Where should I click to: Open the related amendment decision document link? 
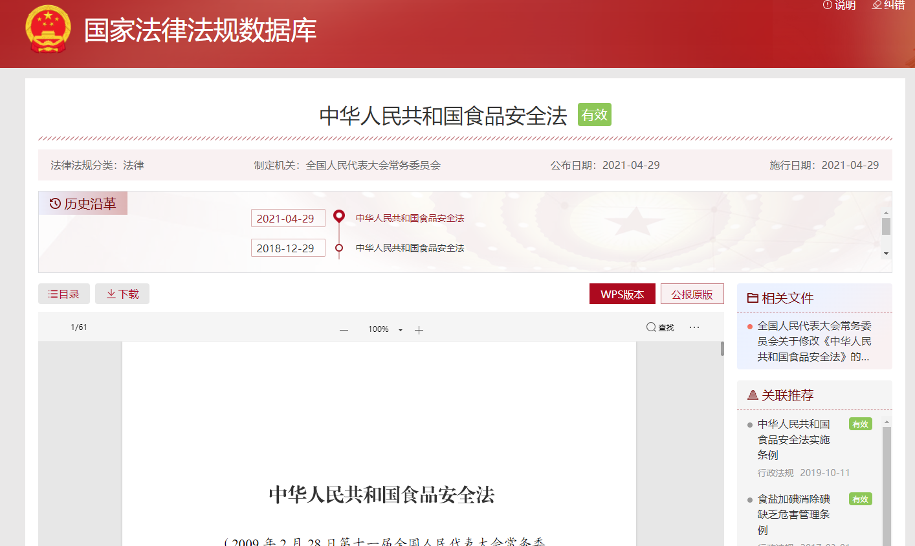[x=814, y=341]
